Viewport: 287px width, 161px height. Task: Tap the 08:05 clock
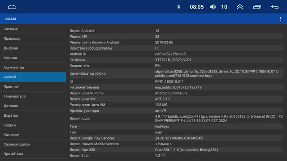pyautogui.click(x=197, y=7)
